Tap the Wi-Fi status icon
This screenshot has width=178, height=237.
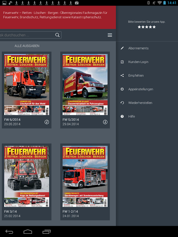click(160, 3)
